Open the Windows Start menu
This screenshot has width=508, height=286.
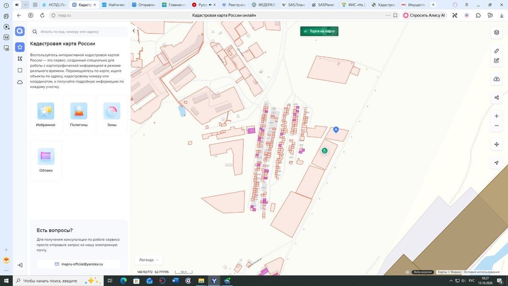[6, 281]
